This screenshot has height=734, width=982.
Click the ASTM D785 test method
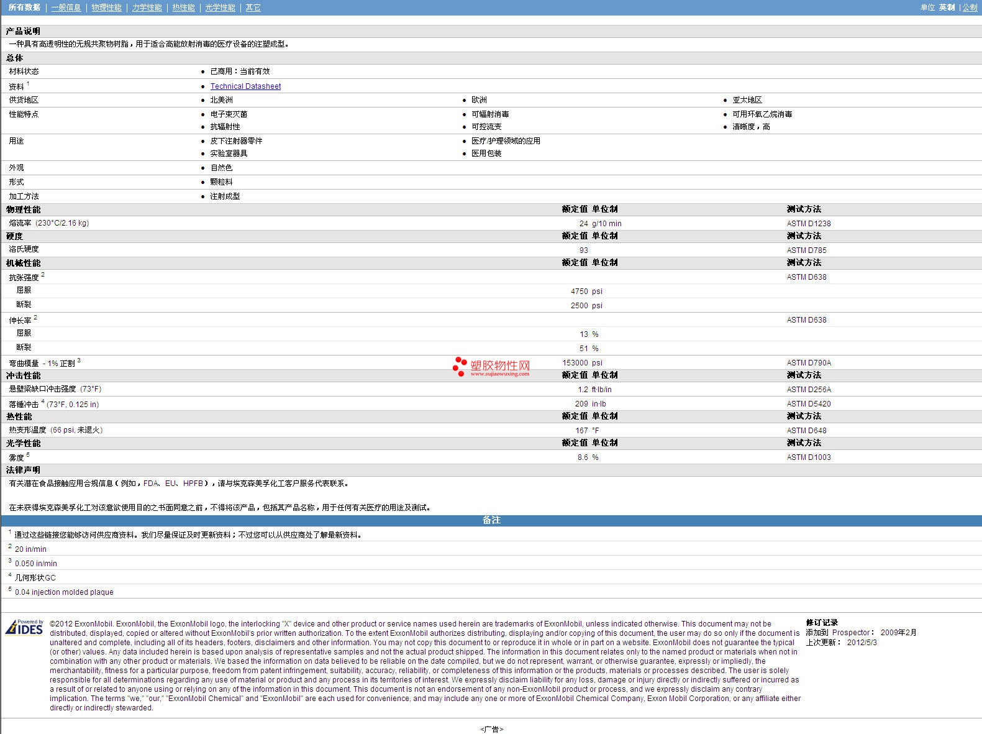click(807, 250)
